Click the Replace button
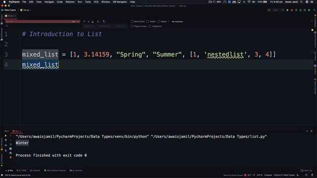The width and height of the screenshot is (317, 178). (x=89, y=26)
